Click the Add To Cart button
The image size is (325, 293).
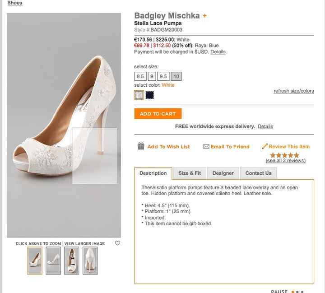click(158, 114)
